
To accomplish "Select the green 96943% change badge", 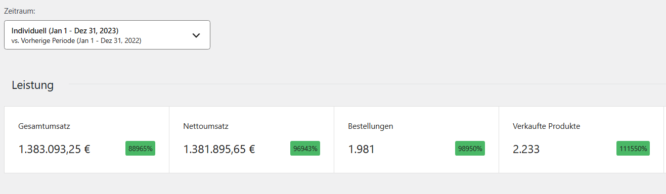I will (305, 149).
